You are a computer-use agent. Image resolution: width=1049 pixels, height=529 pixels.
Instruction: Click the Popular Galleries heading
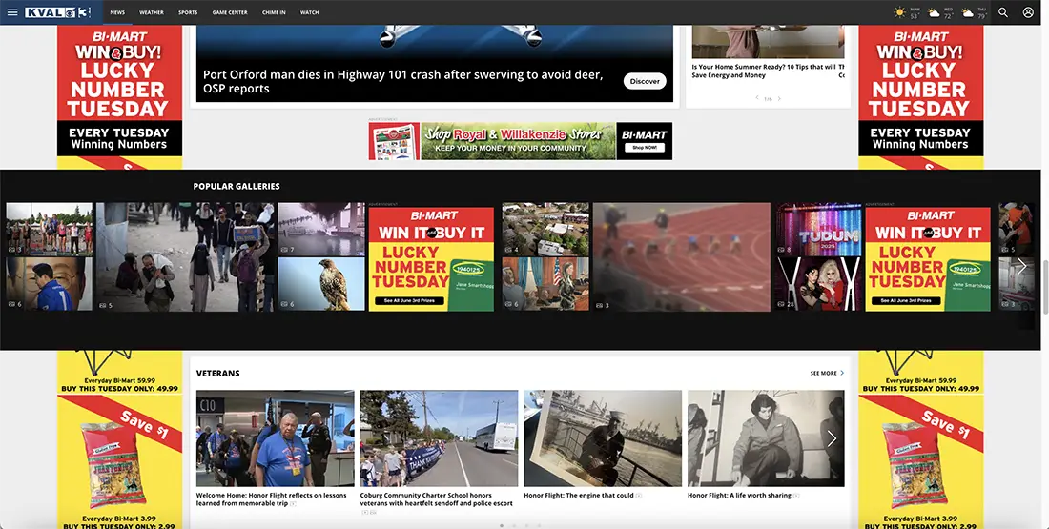[x=237, y=187]
